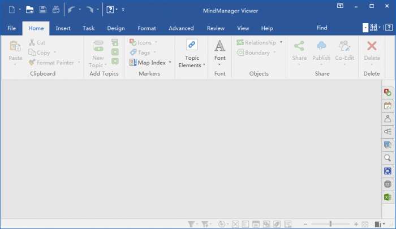The height and width of the screenshot is (229, 396).
Task: Click the Help question mark icon in quick access toolbar
Action: 110,10
